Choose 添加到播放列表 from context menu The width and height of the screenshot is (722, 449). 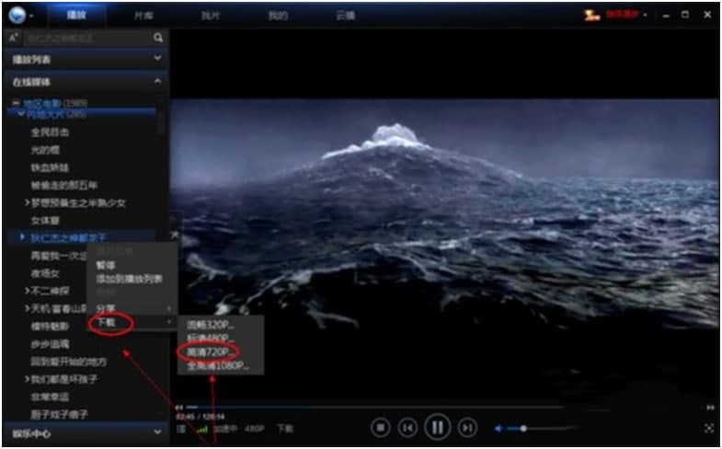point(130,278)
